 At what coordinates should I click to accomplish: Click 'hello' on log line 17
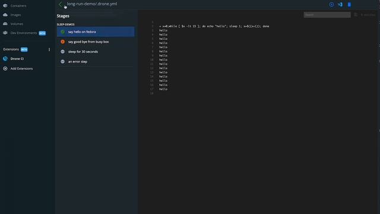[x=163, y=89]
